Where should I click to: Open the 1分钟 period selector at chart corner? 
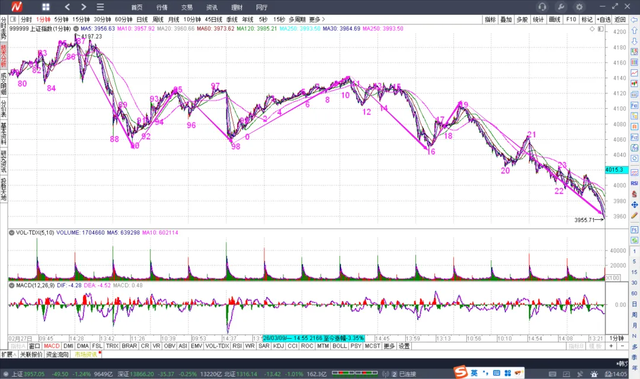[616, 338]
